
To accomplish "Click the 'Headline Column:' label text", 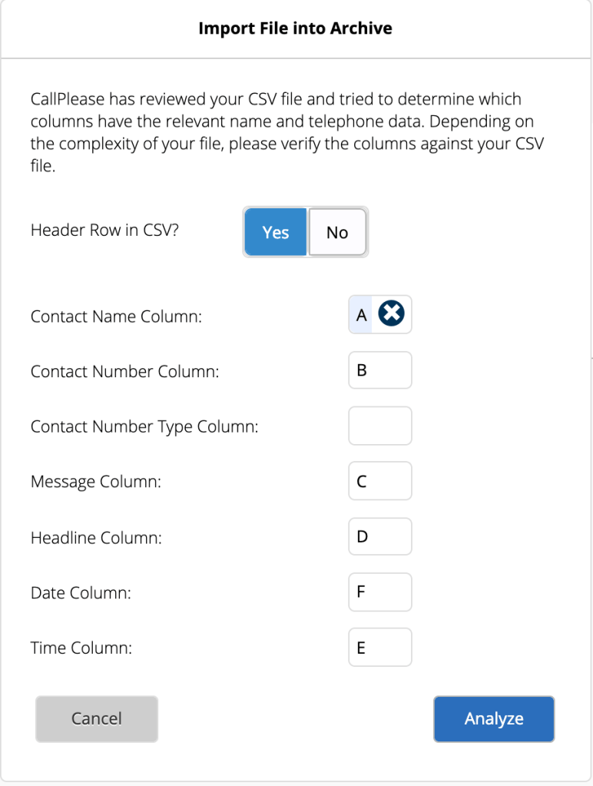I will click(x=96, y=538).
